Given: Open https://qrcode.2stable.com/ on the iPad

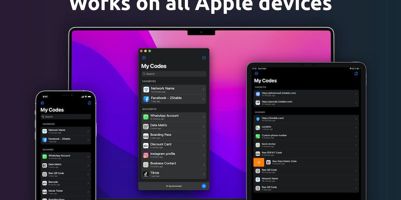Looking at the screenshot, I should coord(306,103).
